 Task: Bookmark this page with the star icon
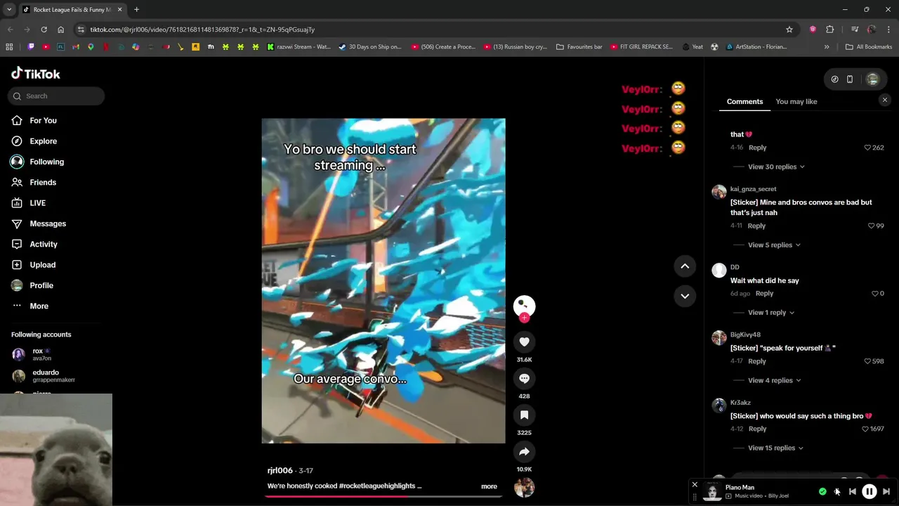(789, 30)
